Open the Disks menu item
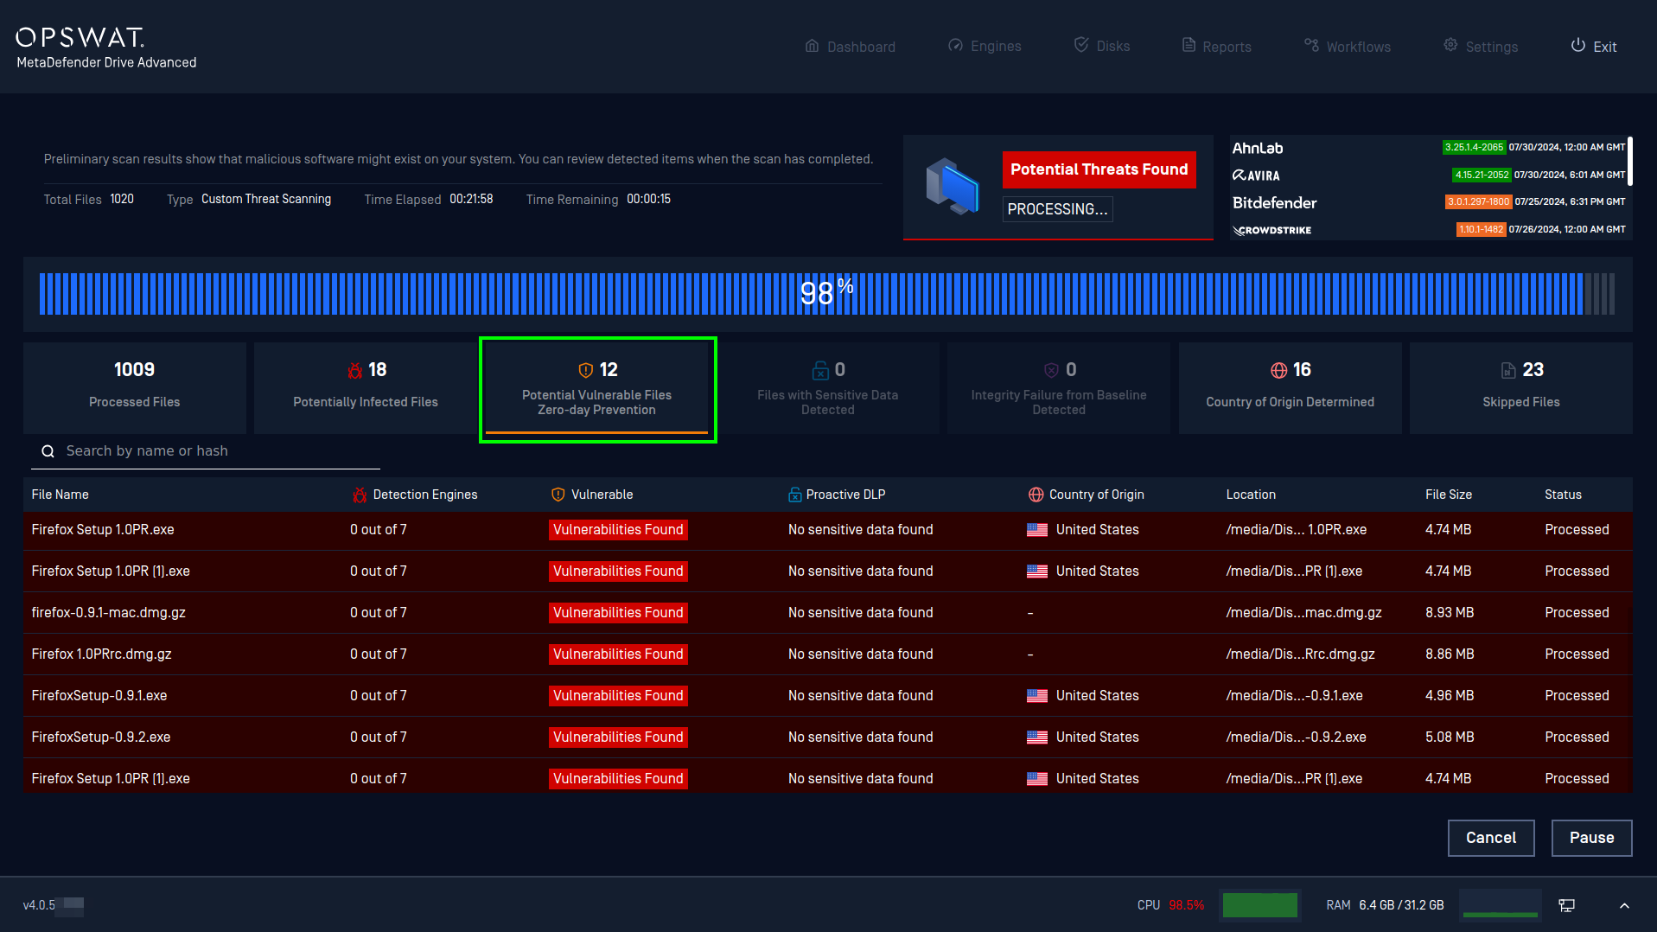Image resolution: width=1657 pixels, height=932 pixels. (x=1102, y=46)
